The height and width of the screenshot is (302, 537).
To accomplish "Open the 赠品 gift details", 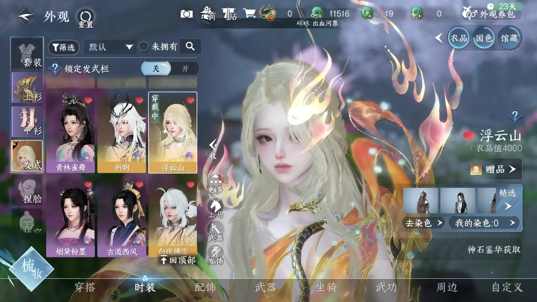I will [x=496, y=169].
